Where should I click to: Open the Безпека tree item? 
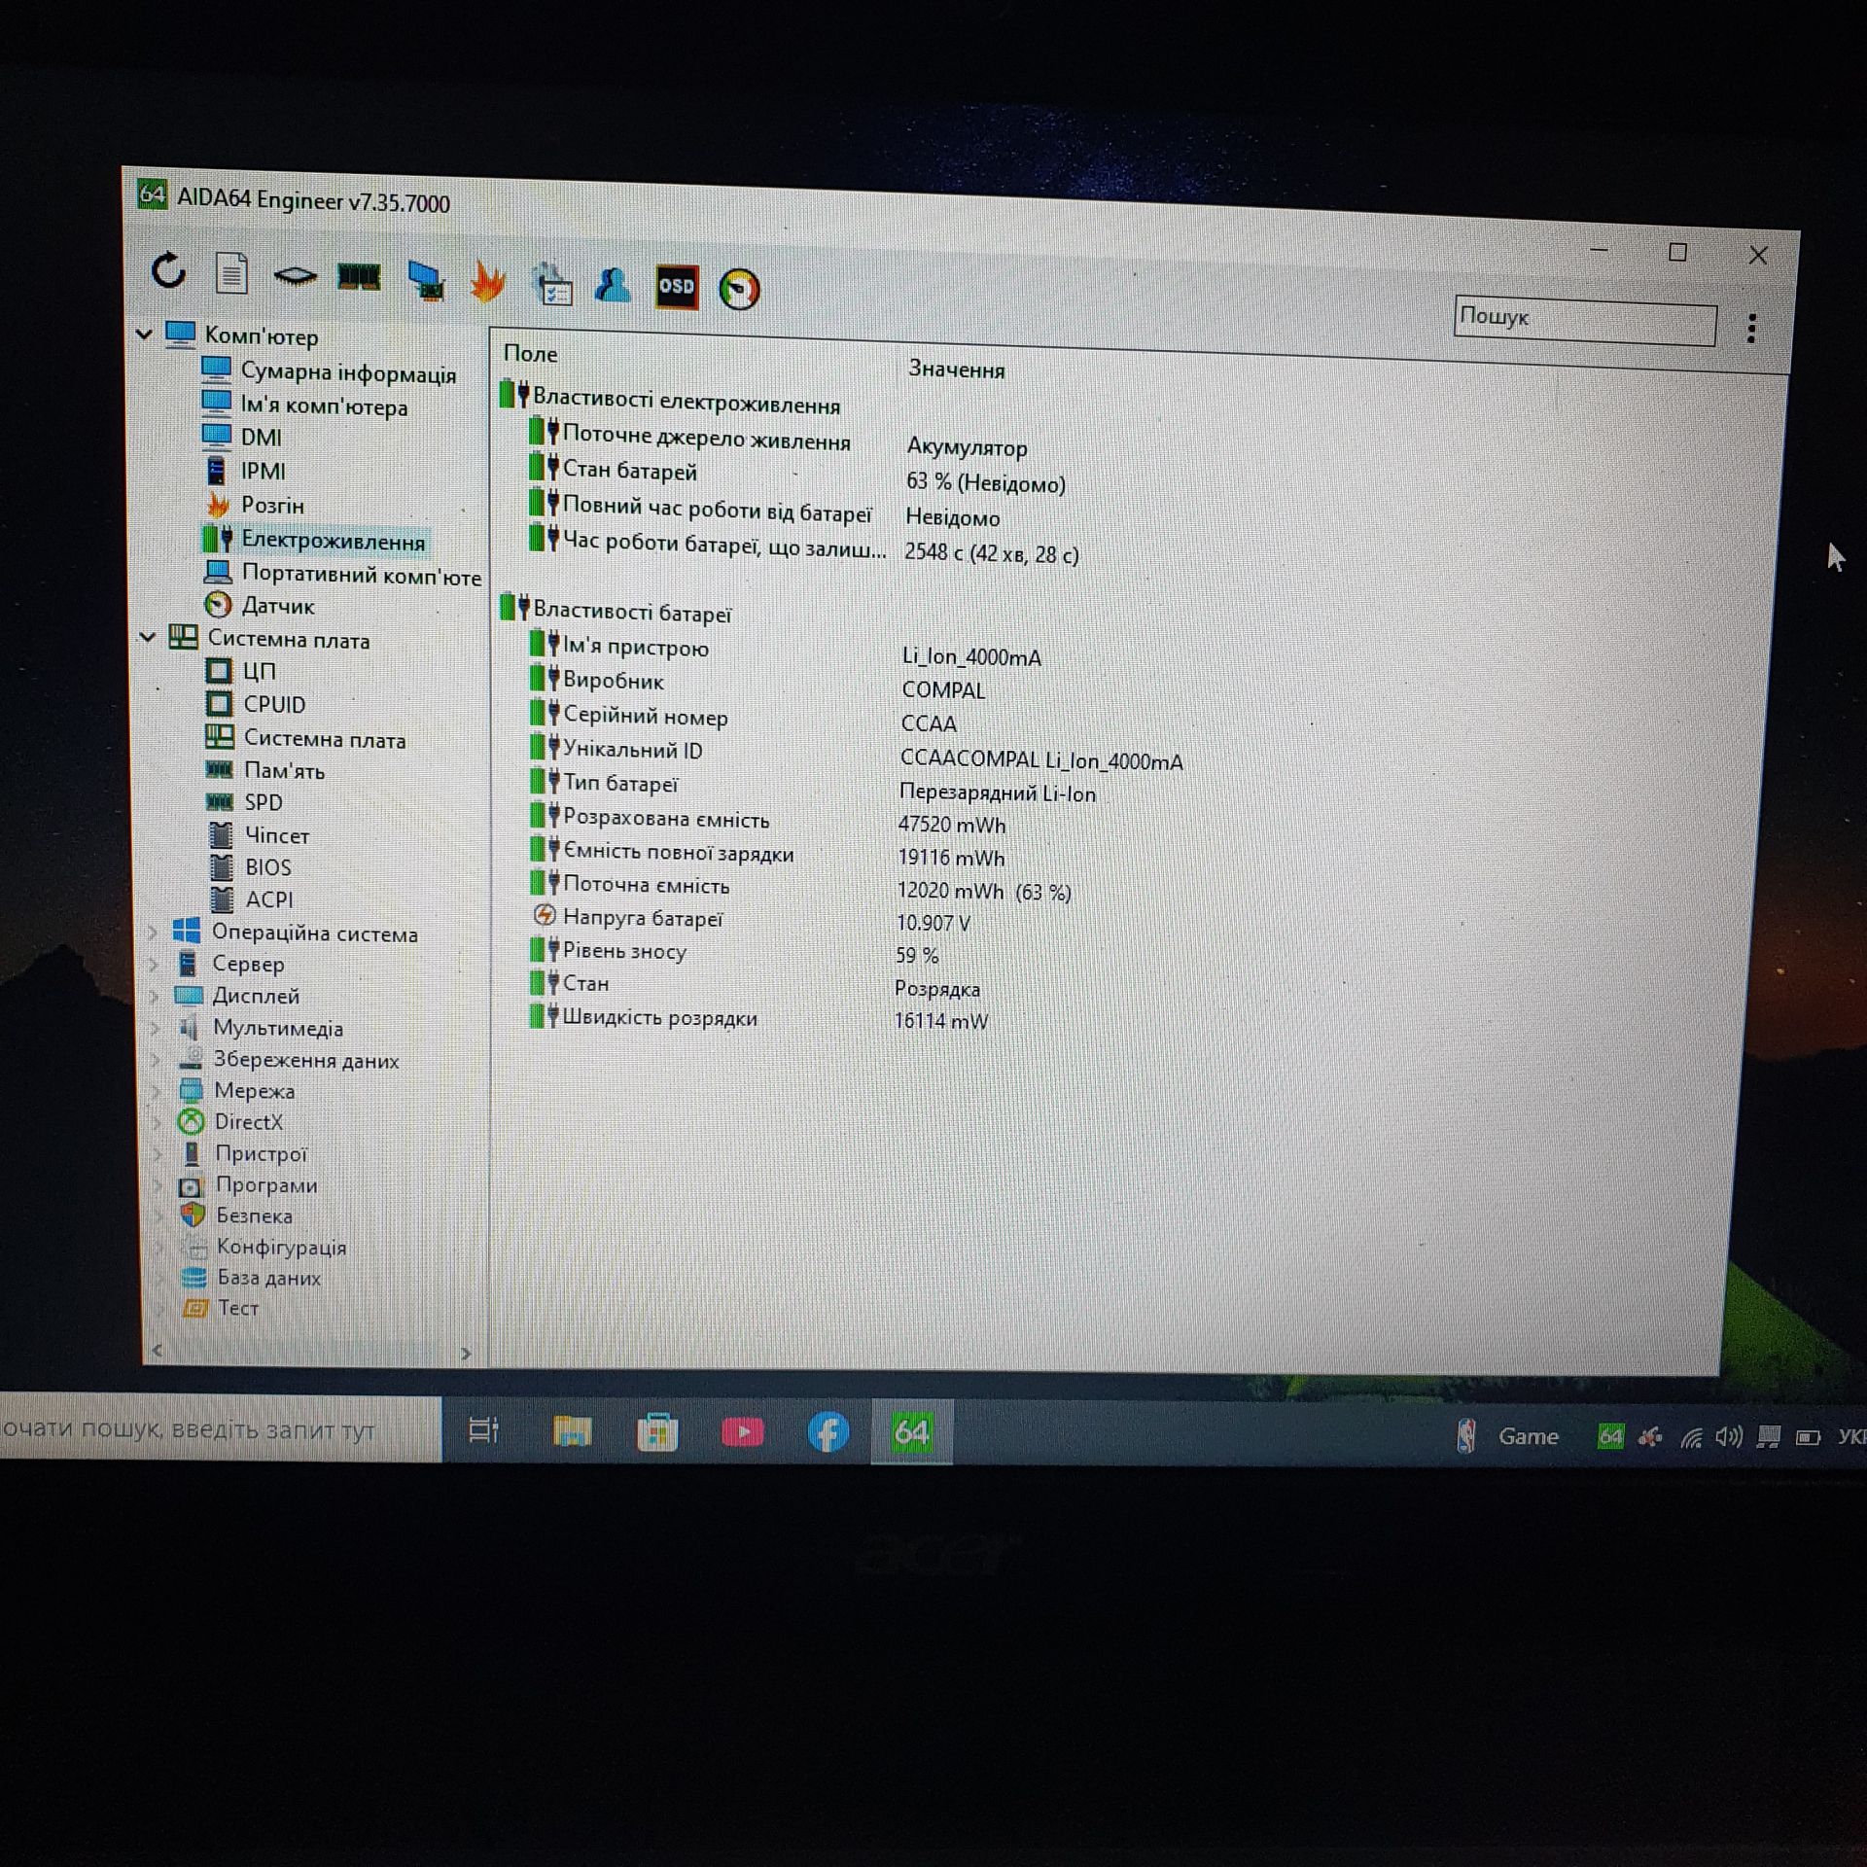[x=254, y=1215]
